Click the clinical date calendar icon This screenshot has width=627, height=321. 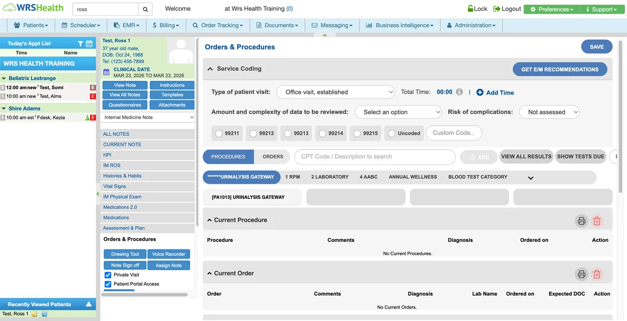[x=107, y=72]
